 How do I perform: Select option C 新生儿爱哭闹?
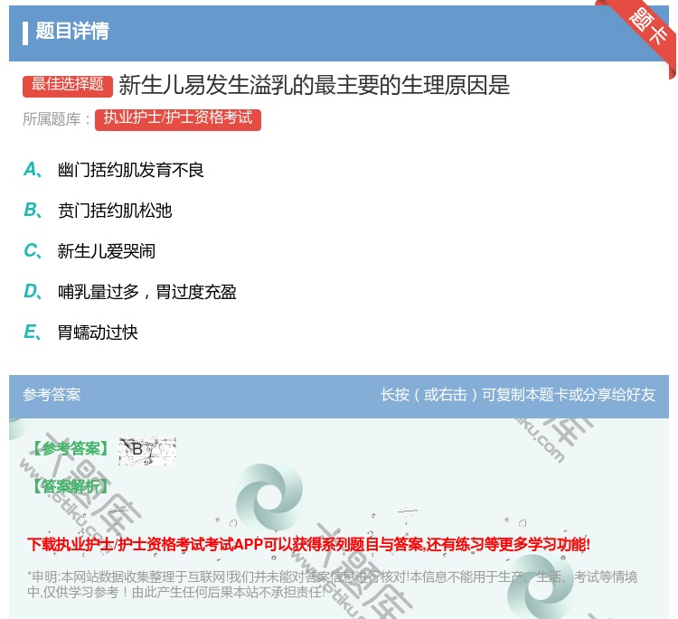pyautogui.click(x=107, y=251)
